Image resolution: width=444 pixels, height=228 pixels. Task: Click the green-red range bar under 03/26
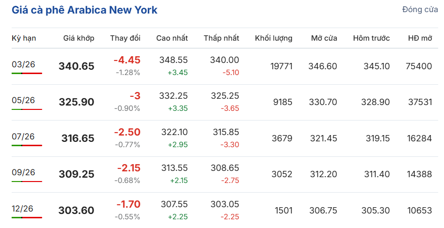(27, 73)
